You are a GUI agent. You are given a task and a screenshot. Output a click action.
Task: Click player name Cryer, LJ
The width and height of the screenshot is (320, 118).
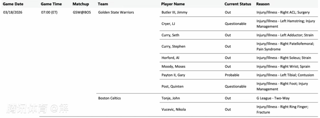(x=169, y=24)
